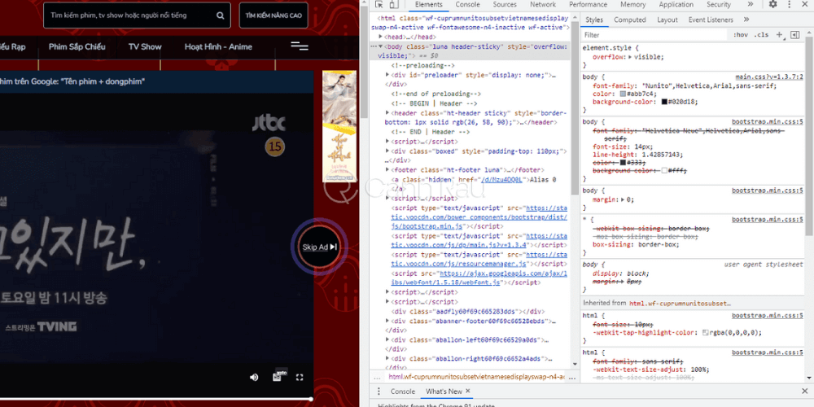Switch to the Layout sidebar tab

click(667, 20)
